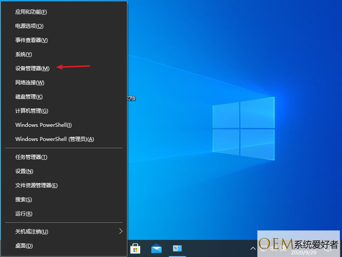Open 系统(Y) from the context menu
This screenshot has width=342, height=257.
(x=24, y=54)
